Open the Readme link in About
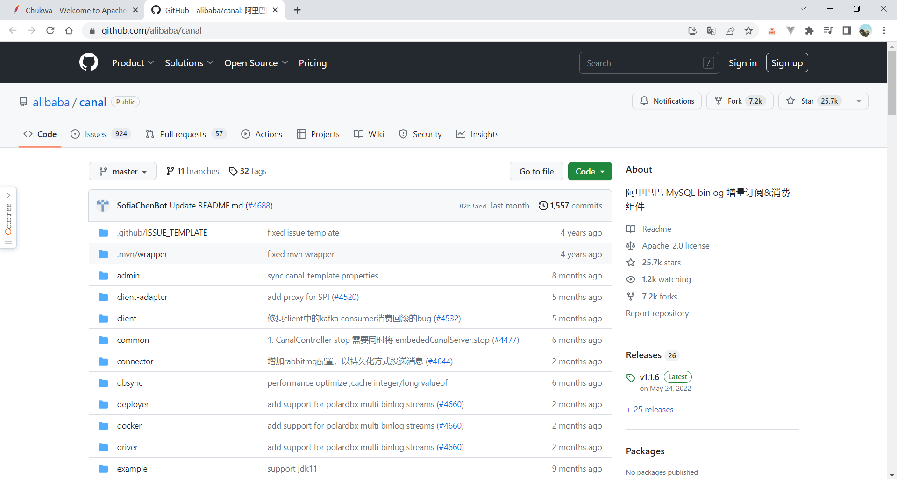 coord(656,229)
